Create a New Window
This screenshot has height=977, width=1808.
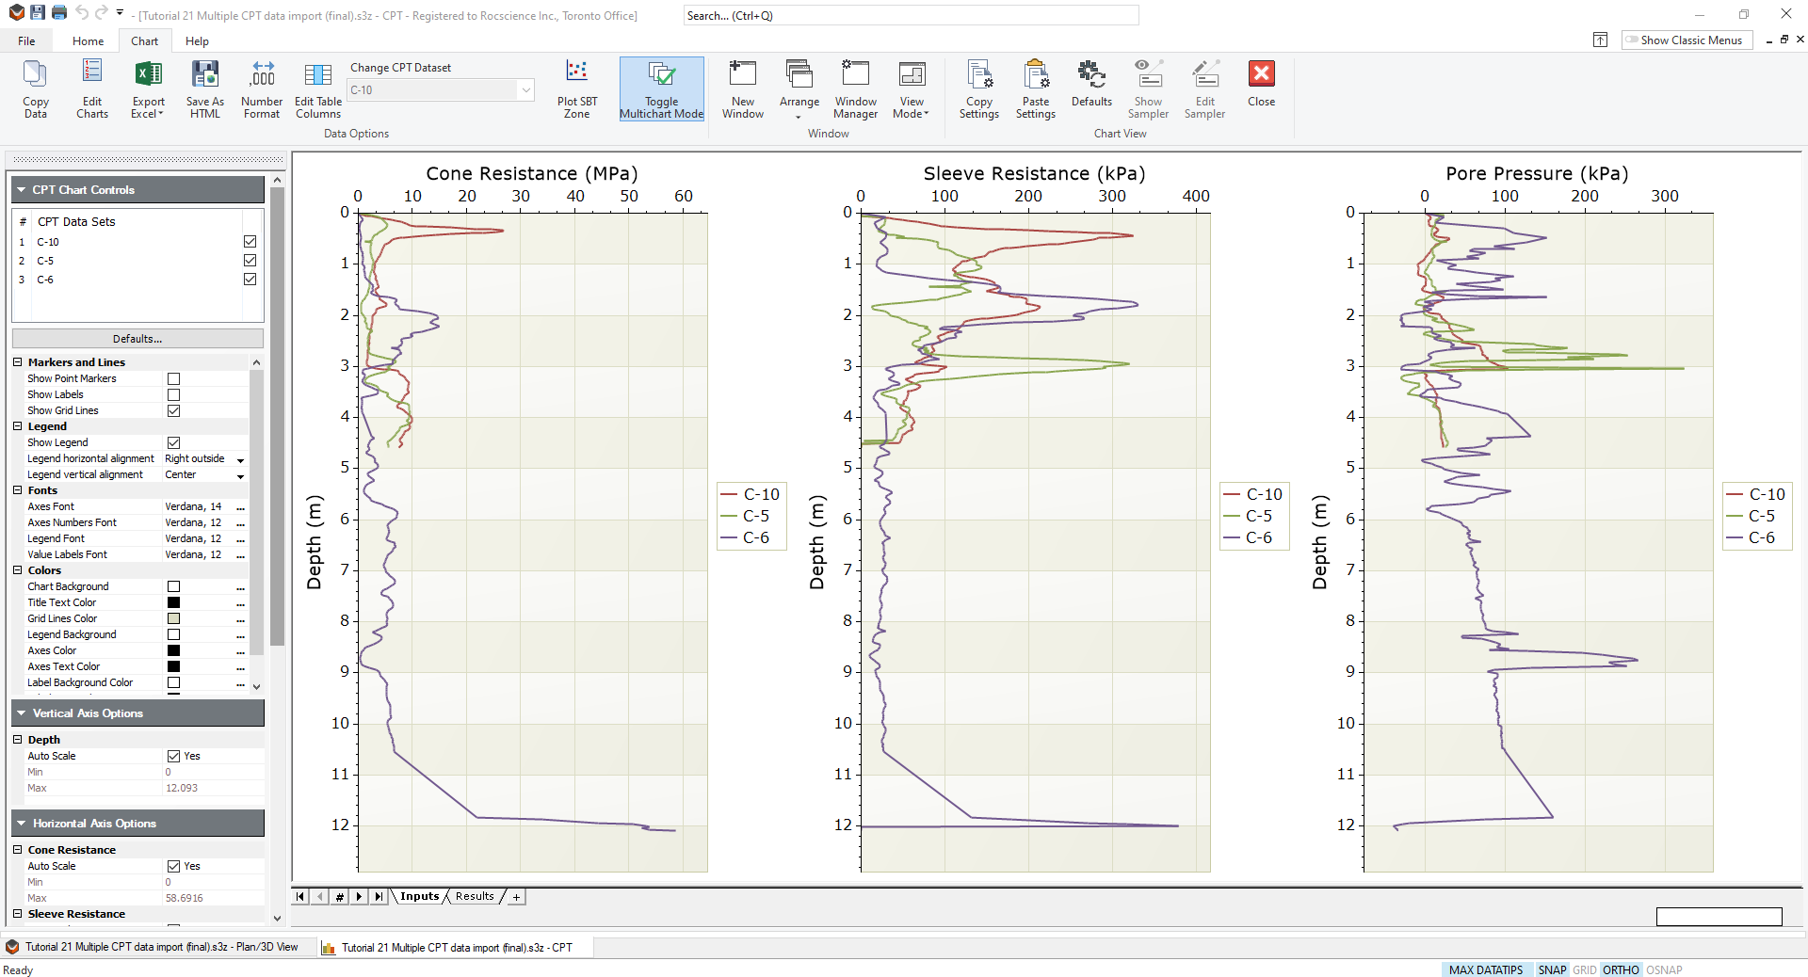[742, 88]
